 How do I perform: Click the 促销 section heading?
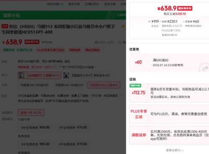point(133,79)
